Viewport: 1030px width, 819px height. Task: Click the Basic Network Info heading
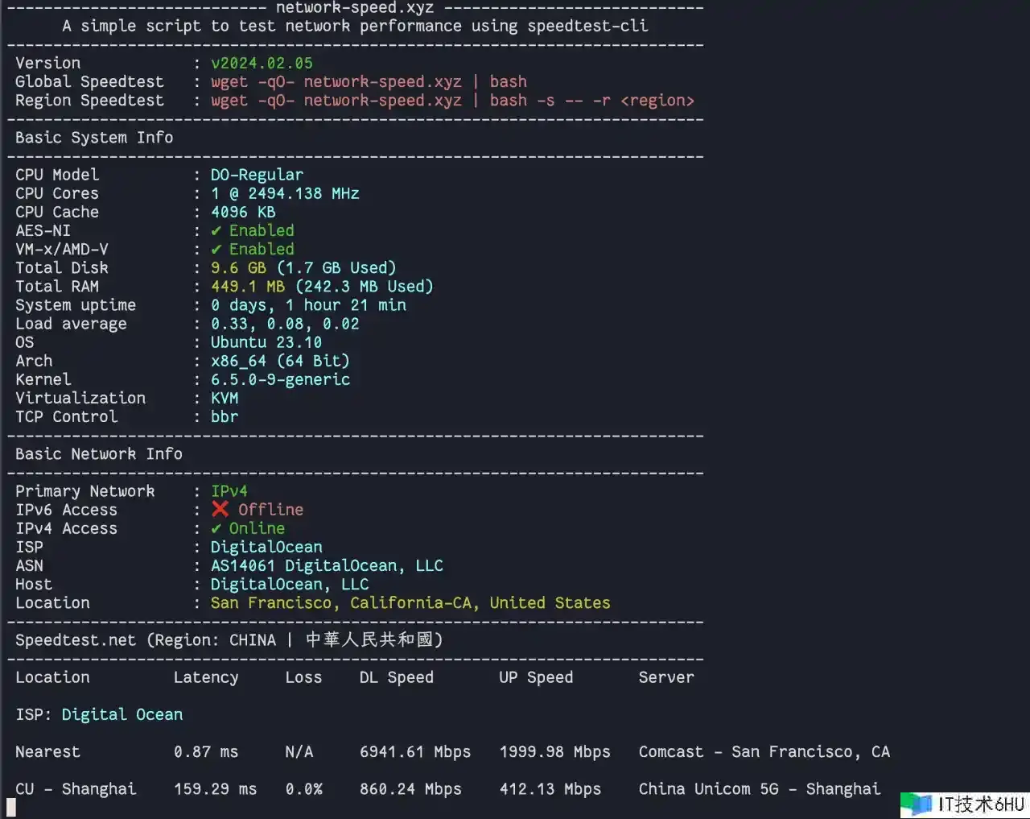pos(99,454)
